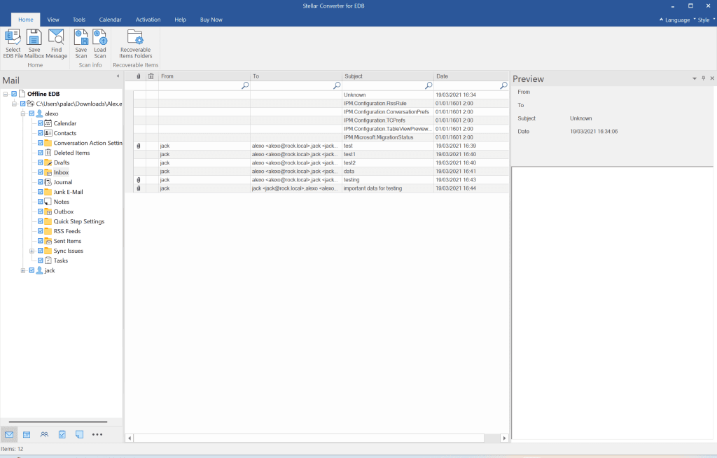Uncheck the Junk E-Mail checkbox

coord(40,192)
